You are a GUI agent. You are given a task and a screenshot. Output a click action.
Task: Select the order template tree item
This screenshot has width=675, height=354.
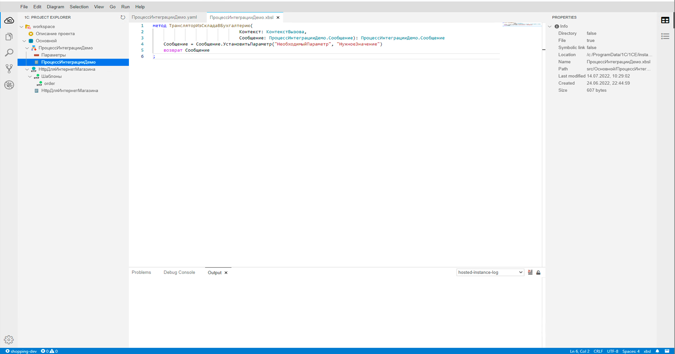pyautogui.click(x=49, y=83)
